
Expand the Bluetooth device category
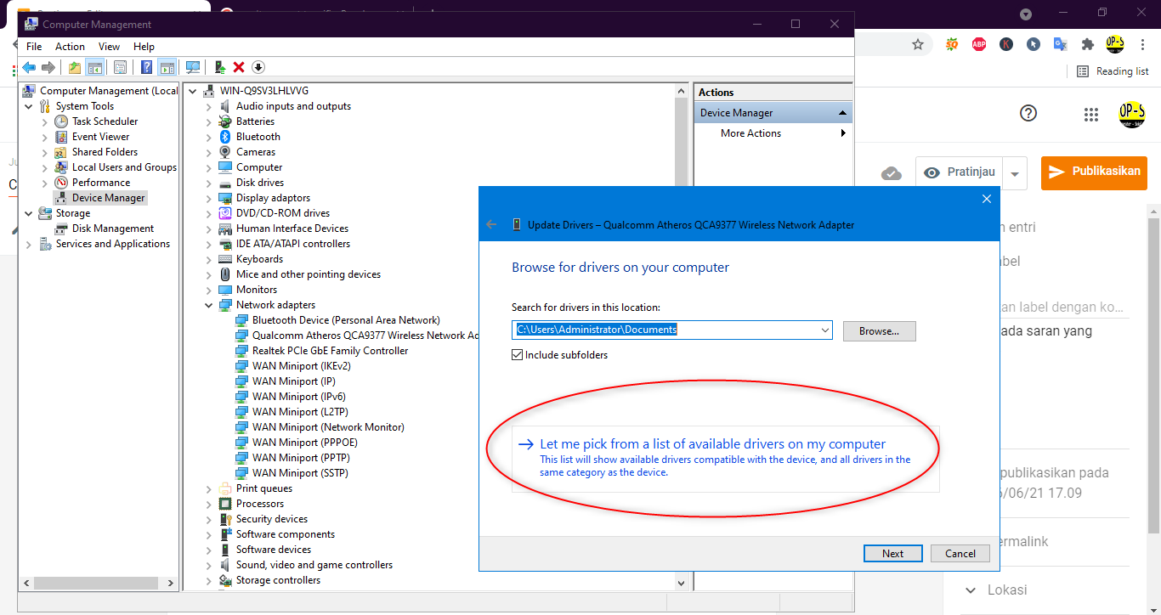click(209, 137)
